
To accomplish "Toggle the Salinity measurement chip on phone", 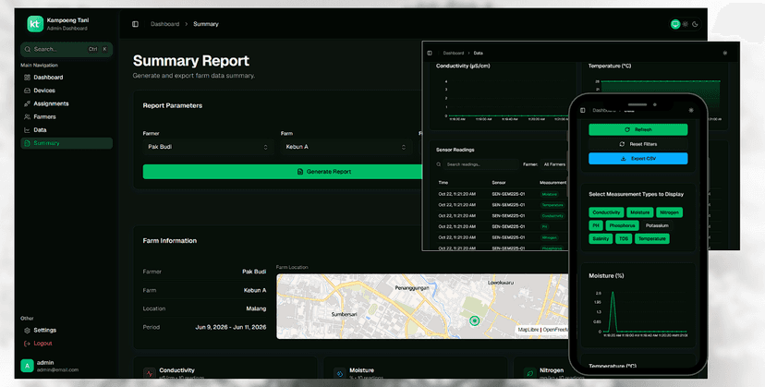I will click(x=601, y=238).
